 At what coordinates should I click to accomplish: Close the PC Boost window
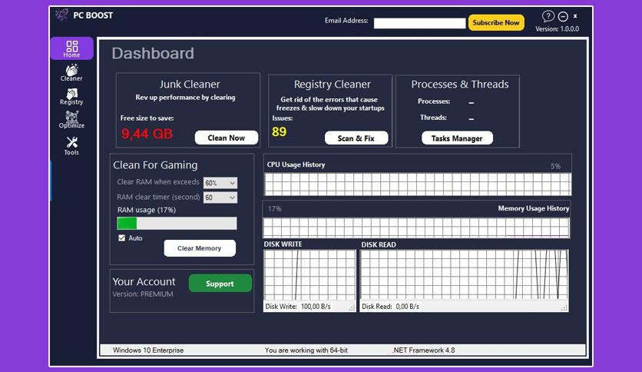575,16
